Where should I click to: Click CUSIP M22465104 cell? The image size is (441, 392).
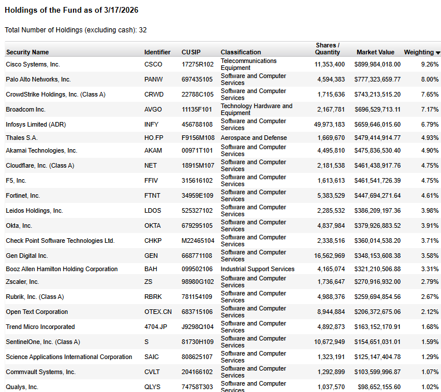coord(198,241)
